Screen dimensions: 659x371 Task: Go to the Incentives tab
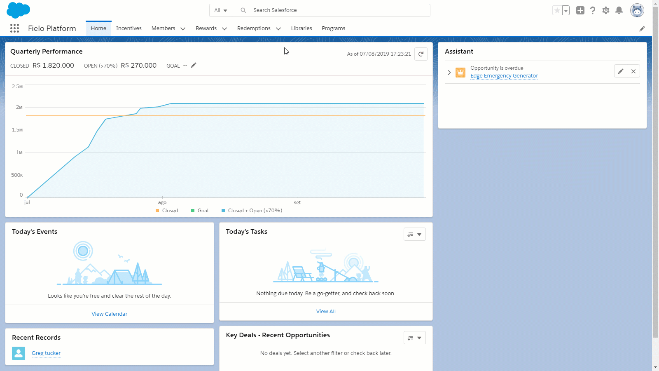pyautogui.click(x=129, y=28)
